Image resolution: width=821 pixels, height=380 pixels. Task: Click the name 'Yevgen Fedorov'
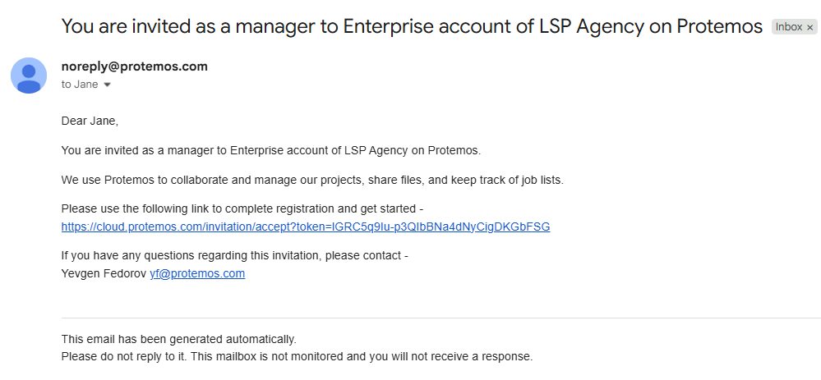104,273
